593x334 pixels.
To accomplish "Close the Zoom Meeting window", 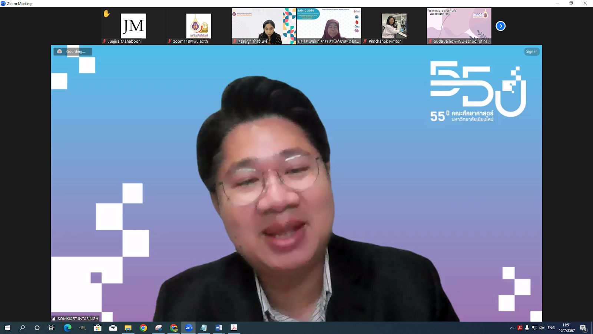I will point(586,3).
